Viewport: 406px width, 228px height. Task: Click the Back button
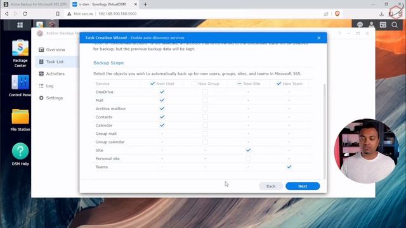271,186
